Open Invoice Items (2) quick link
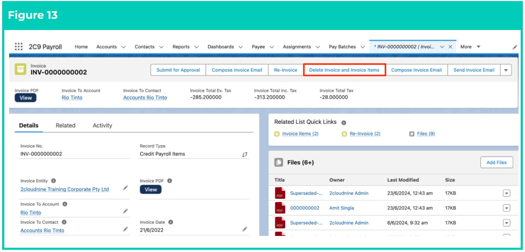 pos(300,134)
